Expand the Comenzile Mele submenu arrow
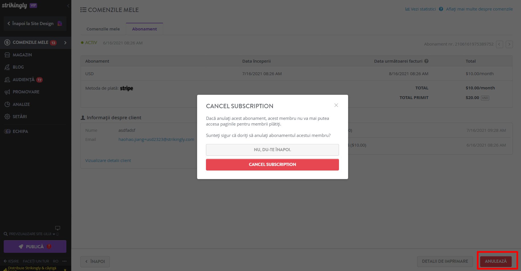 (x=66, y=43)
